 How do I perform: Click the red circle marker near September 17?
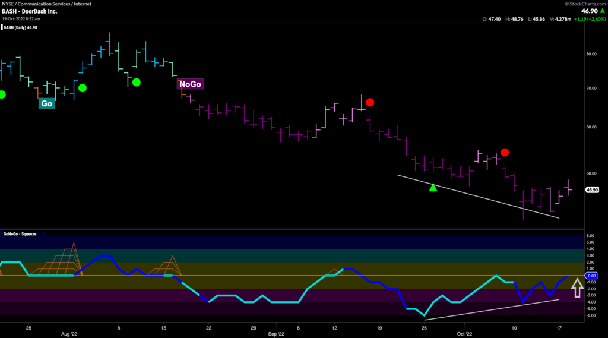(x=370, y=102)
